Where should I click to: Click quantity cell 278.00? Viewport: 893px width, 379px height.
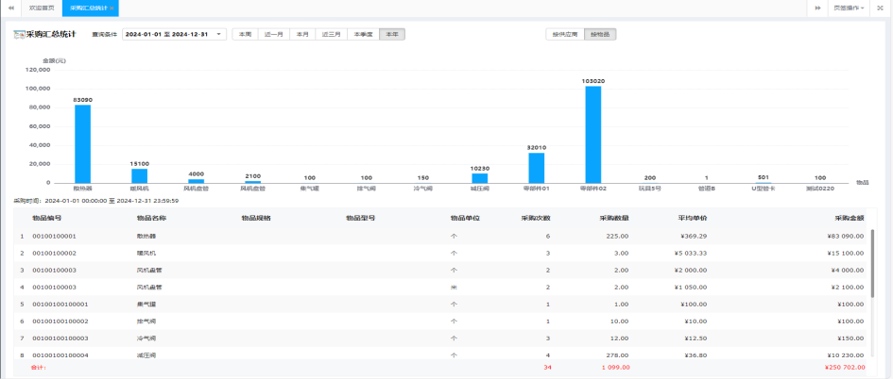(x=618, y=355)
